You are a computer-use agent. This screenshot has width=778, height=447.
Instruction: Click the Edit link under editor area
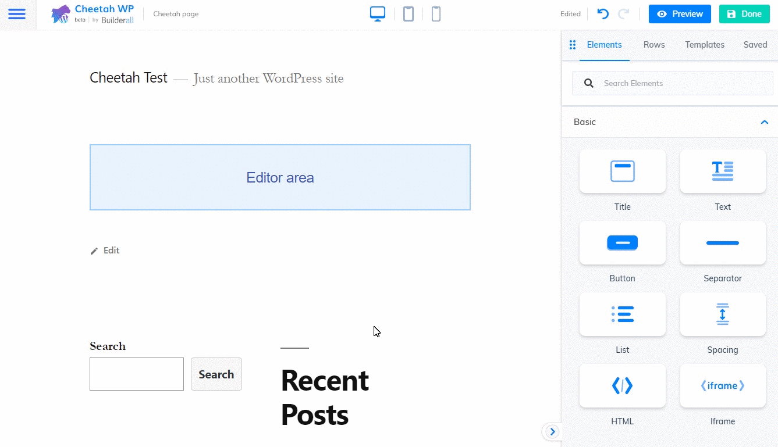(105, 251)
